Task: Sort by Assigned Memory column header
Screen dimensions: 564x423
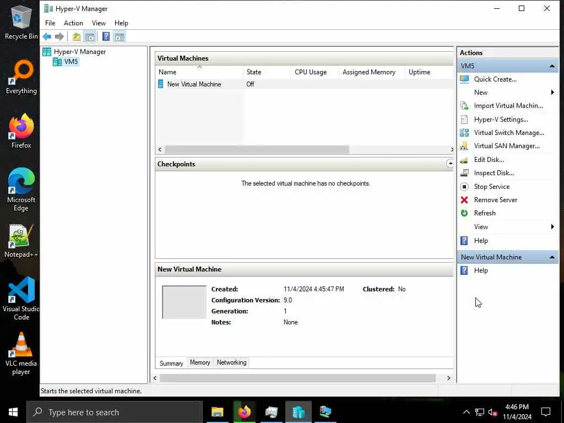Action: click(372, 72)
